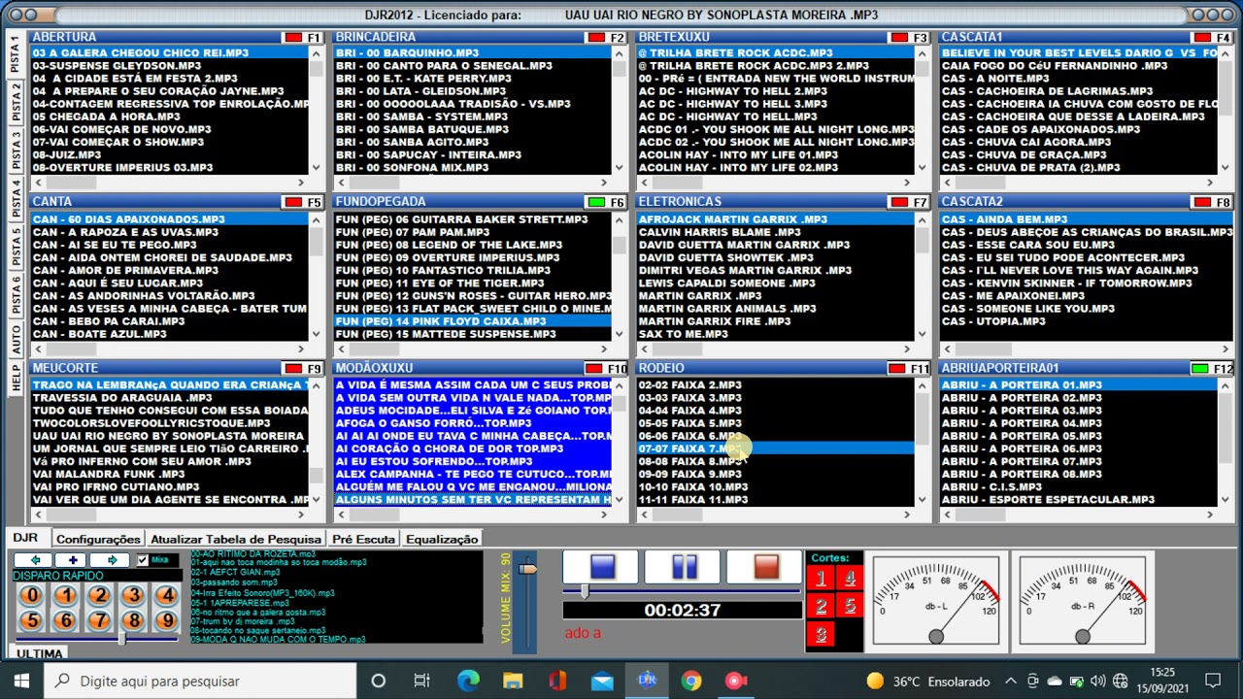Click the Volume Mix slider handle
The height and width of the screenshot is (699, 1243).
pos(527,568)
